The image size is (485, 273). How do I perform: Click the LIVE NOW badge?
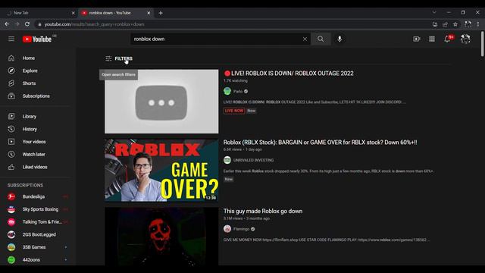tap(234, 111)
